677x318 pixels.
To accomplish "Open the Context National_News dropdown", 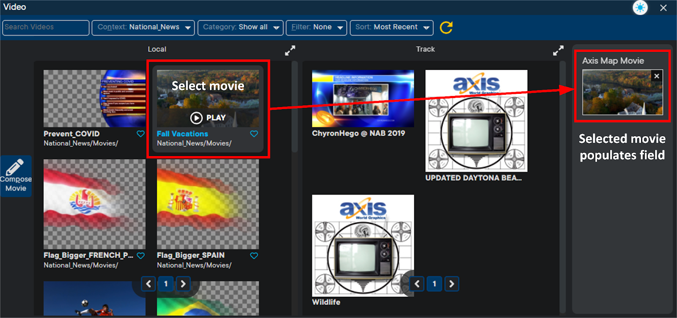I will (143, 27).
